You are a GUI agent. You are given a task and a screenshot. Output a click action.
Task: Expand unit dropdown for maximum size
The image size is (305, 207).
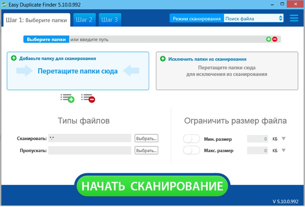pyautogui.click(x=284, y=150)
